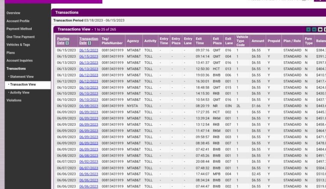This screenshot has height=189, width=326.
Task: Click exit time 09:58:57
Action: tap(202, 137)
